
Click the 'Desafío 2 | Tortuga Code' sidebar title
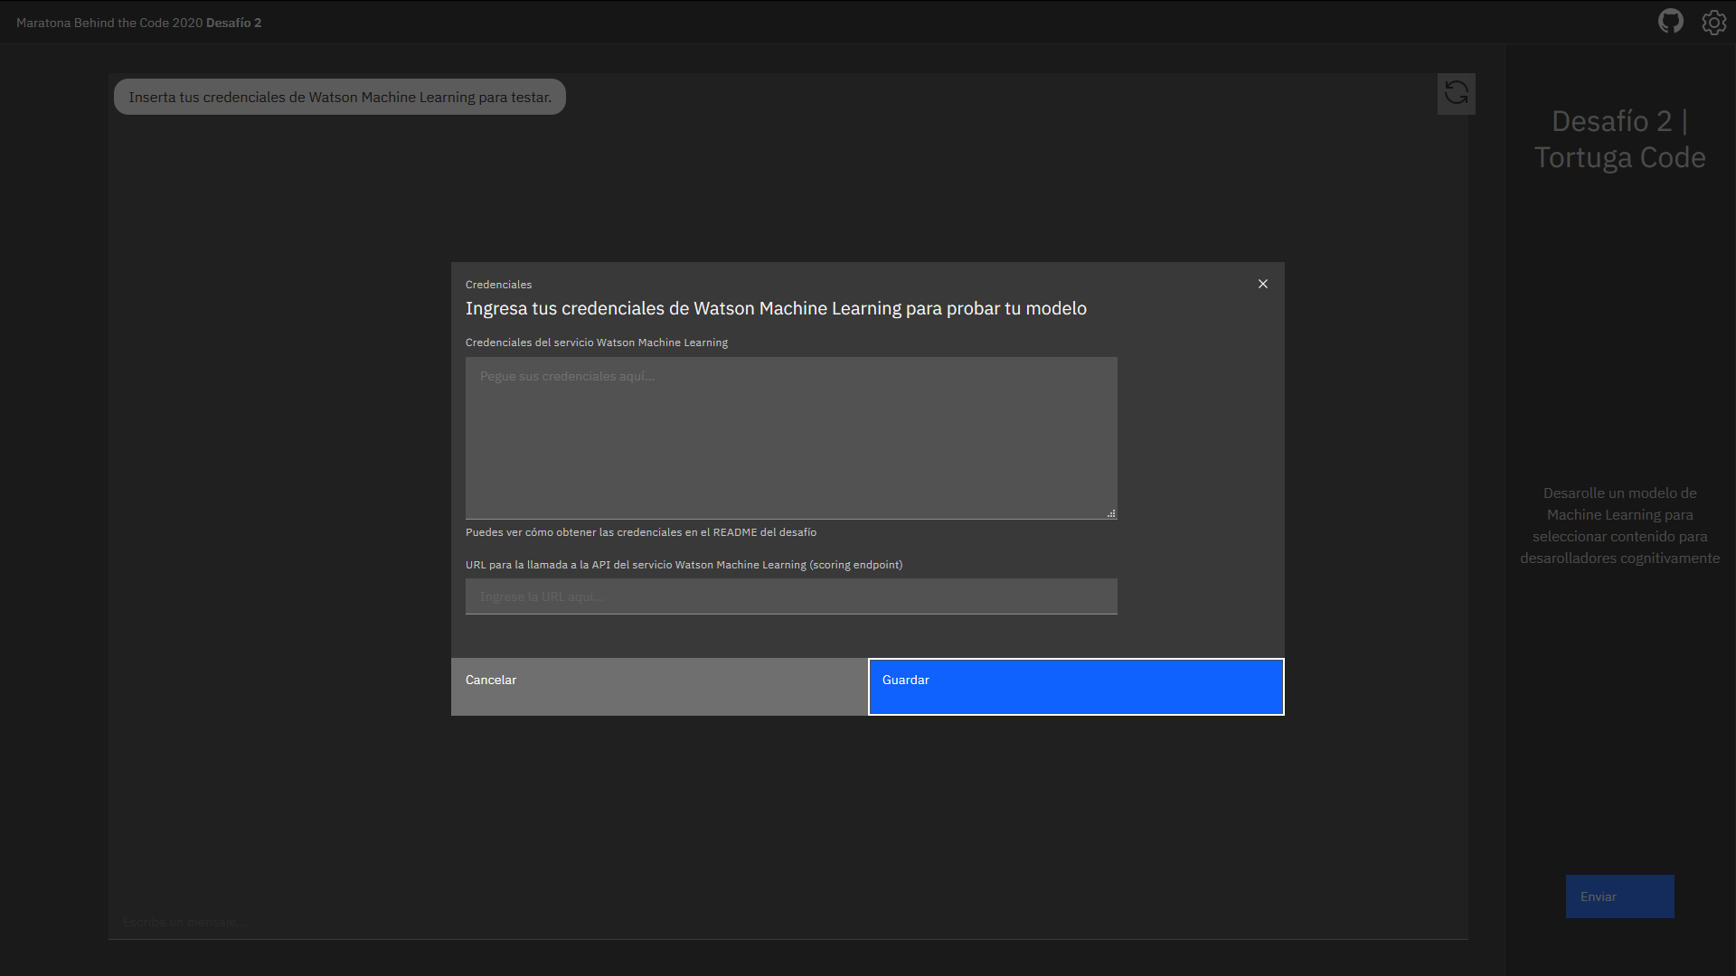point(1618,139)
